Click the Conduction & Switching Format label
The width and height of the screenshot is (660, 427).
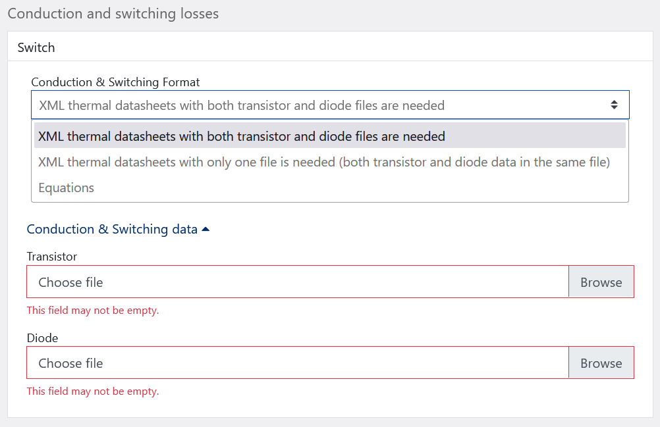pyautogui.click(x=115, y=82)
